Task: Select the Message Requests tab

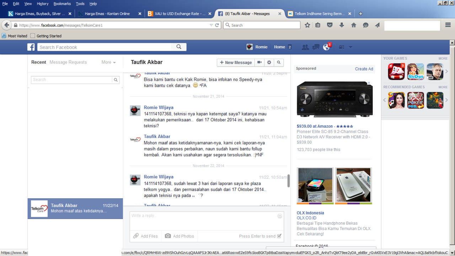Action: 68,62
